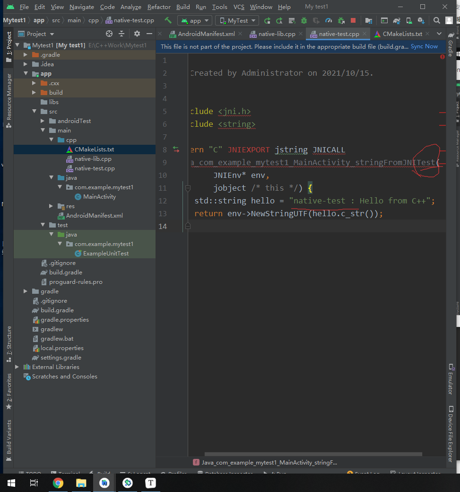Click the cpp breadcrumb in navigation bar
The width and height of the screenshot is (460, 492).
tap(94, 20)
